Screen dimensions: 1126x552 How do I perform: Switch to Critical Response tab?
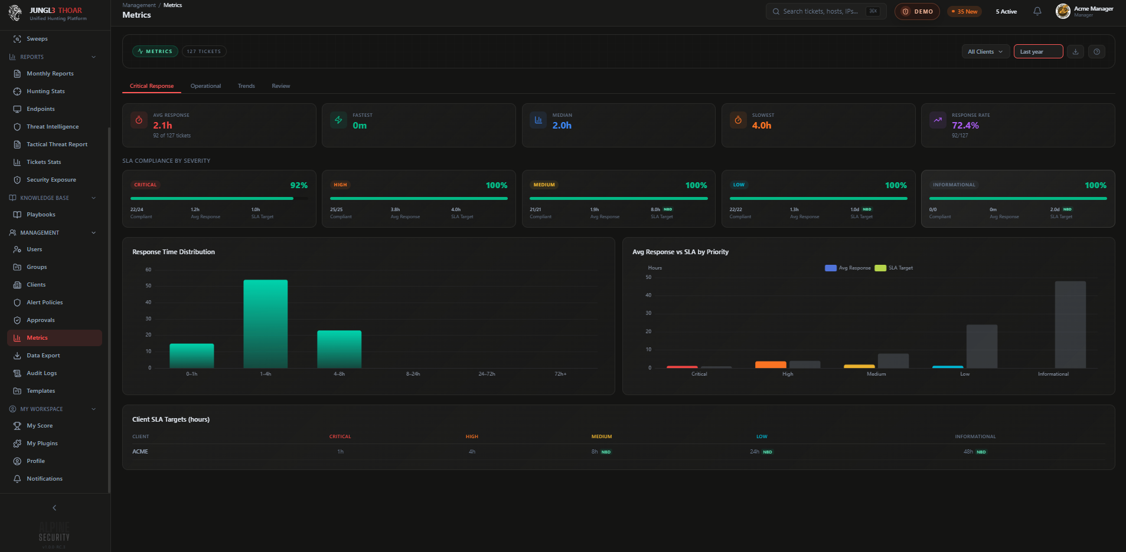point(152,86)
